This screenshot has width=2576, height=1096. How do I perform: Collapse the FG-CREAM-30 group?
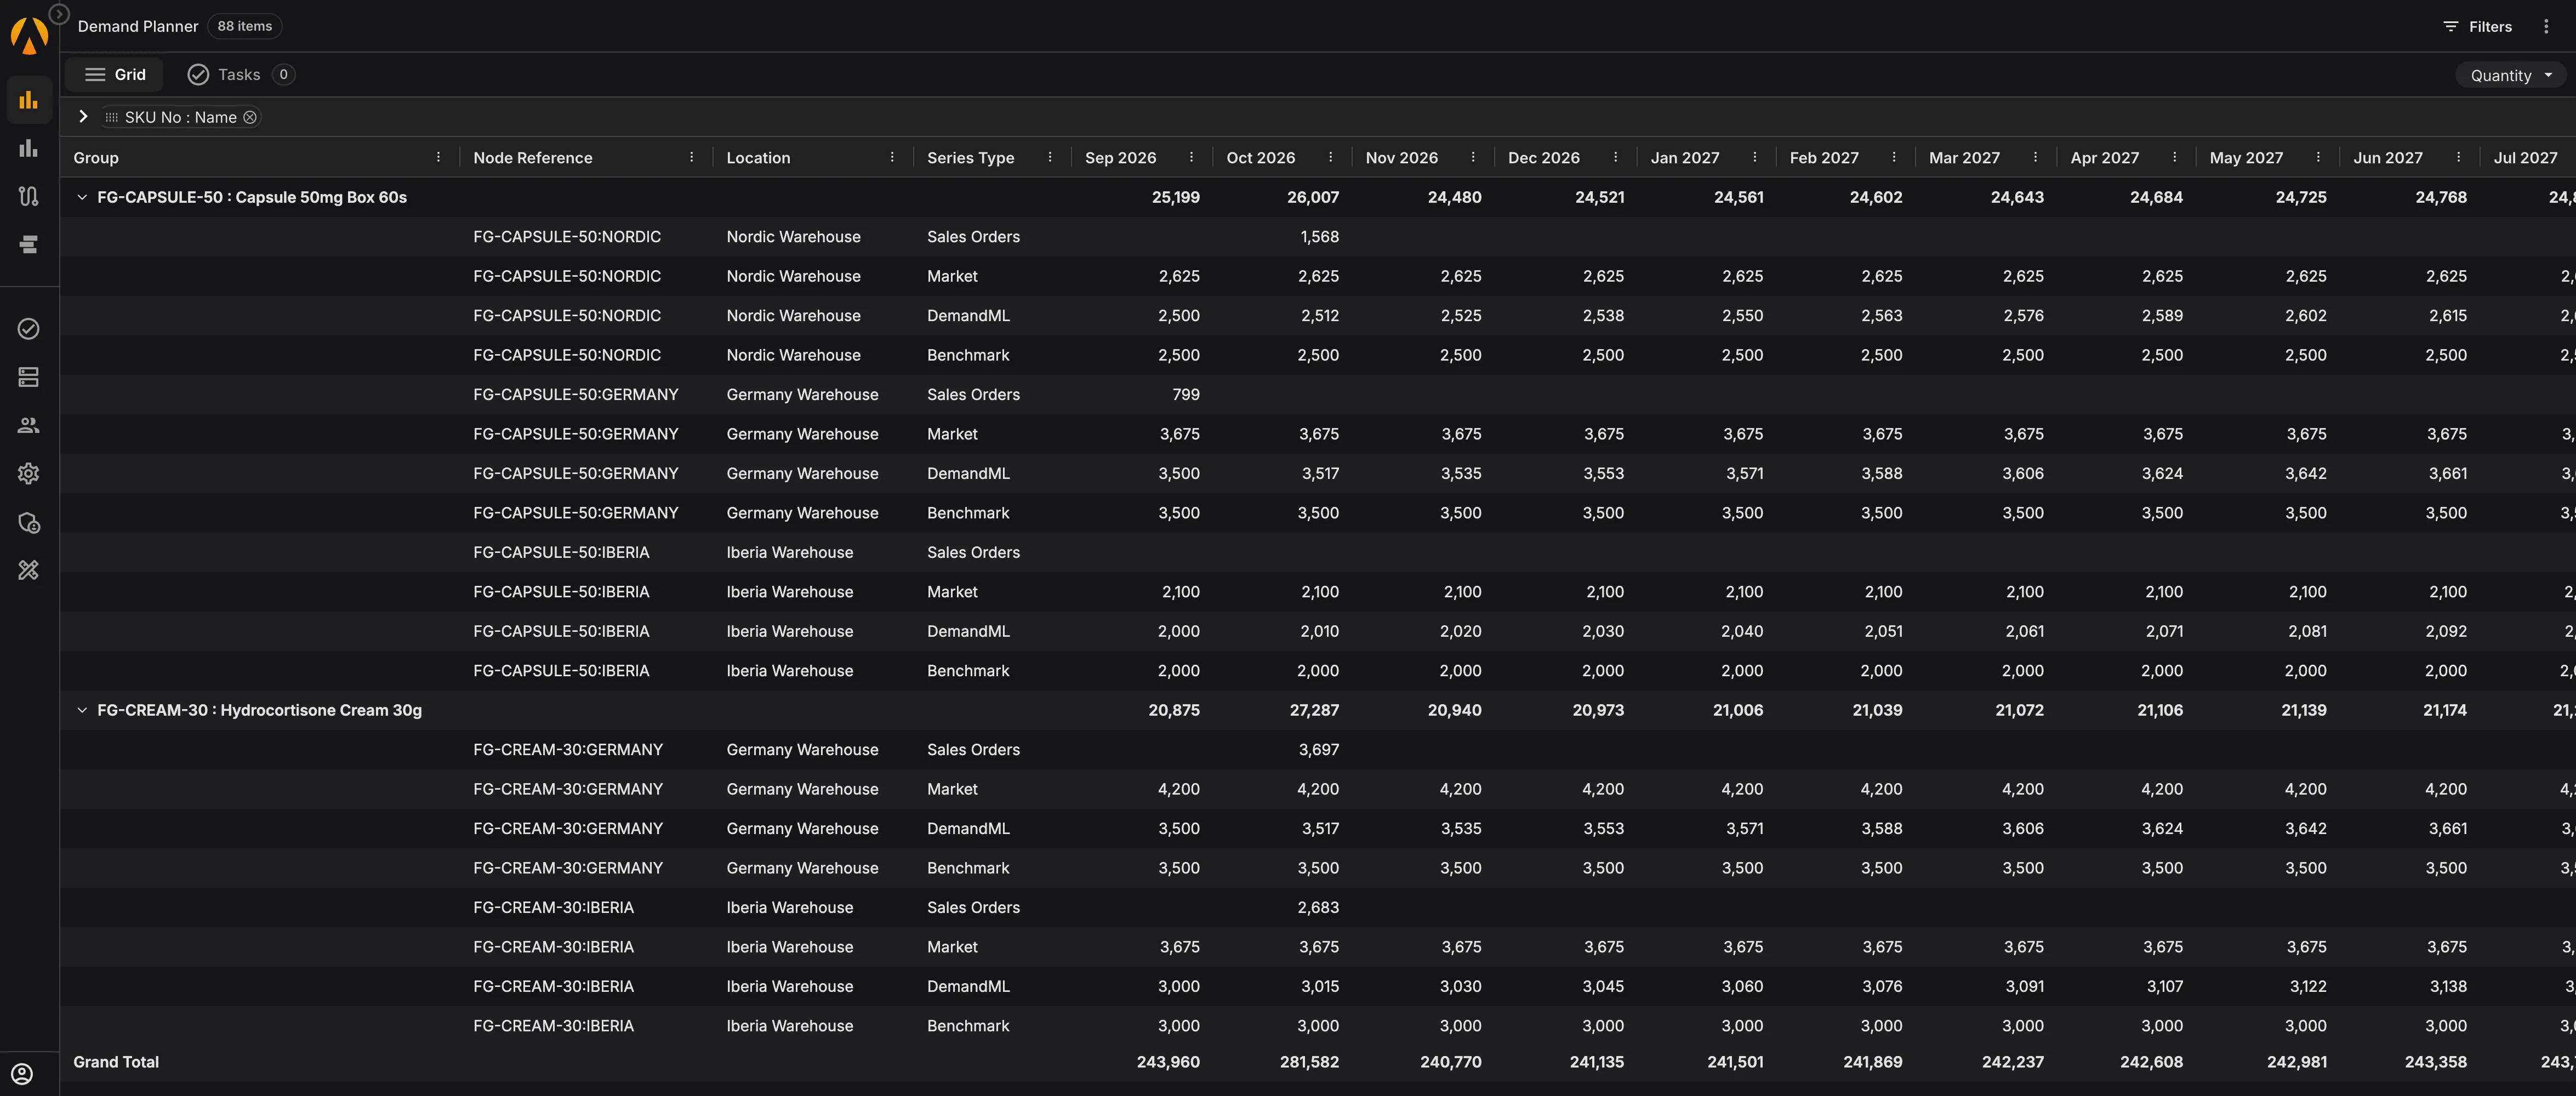(82, 711)
